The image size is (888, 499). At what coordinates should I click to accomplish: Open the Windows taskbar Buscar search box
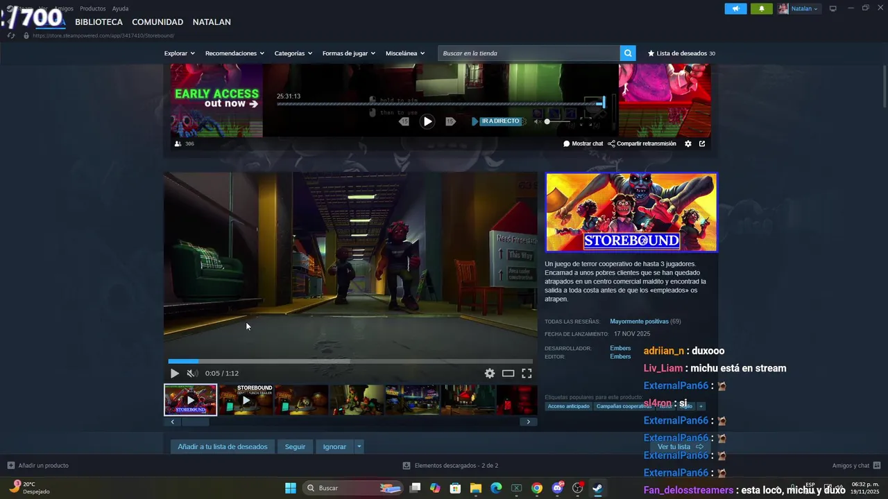pyautogui.click(x=354, y=488)
